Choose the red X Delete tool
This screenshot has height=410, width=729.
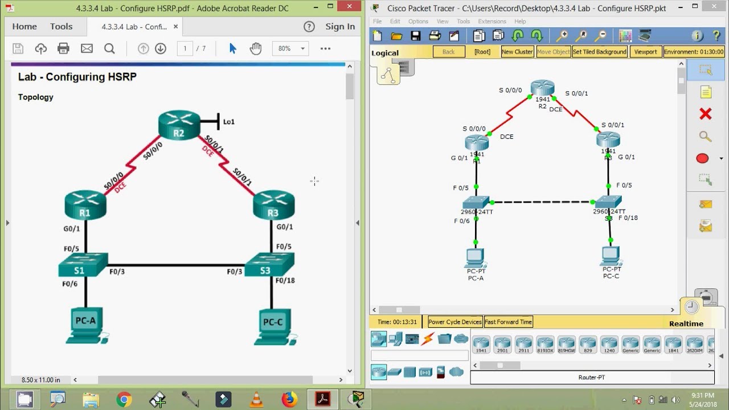coord(706,114)
